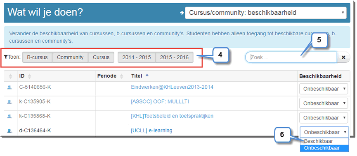Viewport: 357px width, 156px height.
Task: Open the user icon for d-C136464-K row
Action: pos(9,131)
